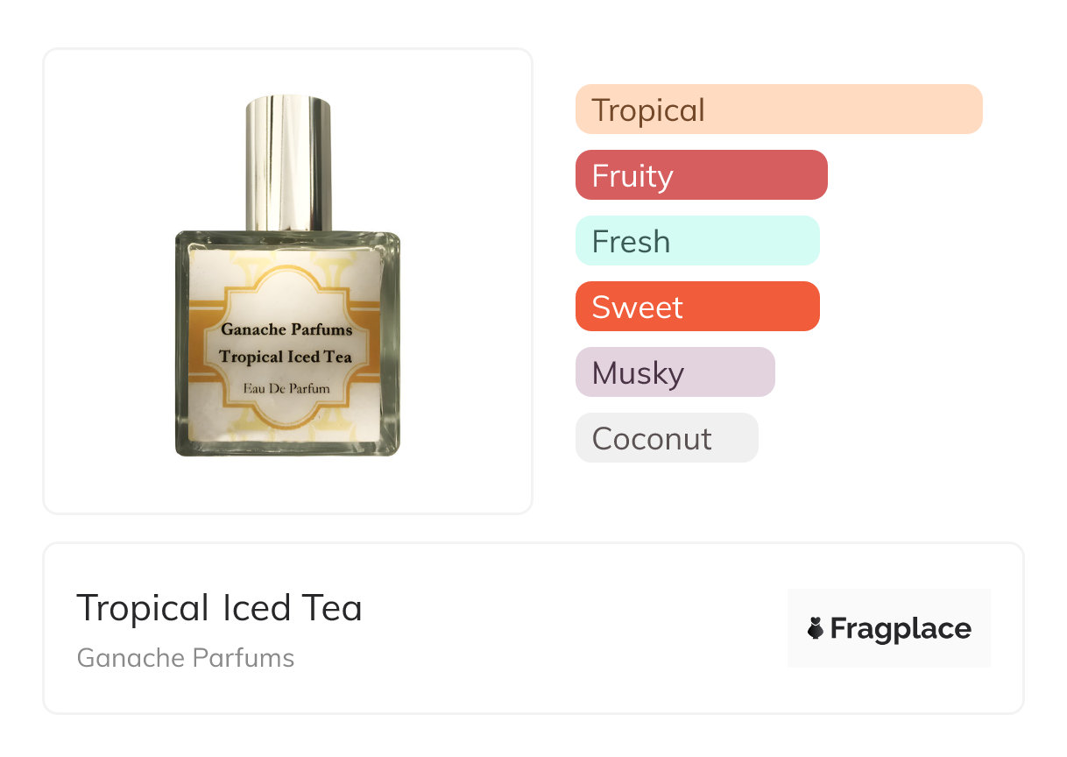The width and height of the screenshot is (1067, 757).
Task: Open the Ganache Parfums brand link
Action: tap(186, 658)
